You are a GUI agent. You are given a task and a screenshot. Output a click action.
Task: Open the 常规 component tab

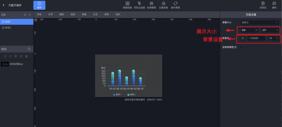click(39, 14)
